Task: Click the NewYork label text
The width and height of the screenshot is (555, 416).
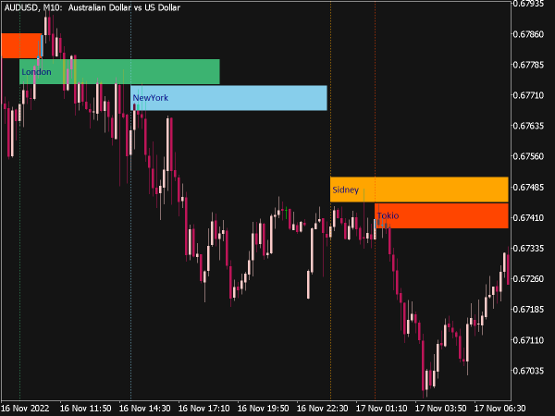Action: (x=151, y=98)
